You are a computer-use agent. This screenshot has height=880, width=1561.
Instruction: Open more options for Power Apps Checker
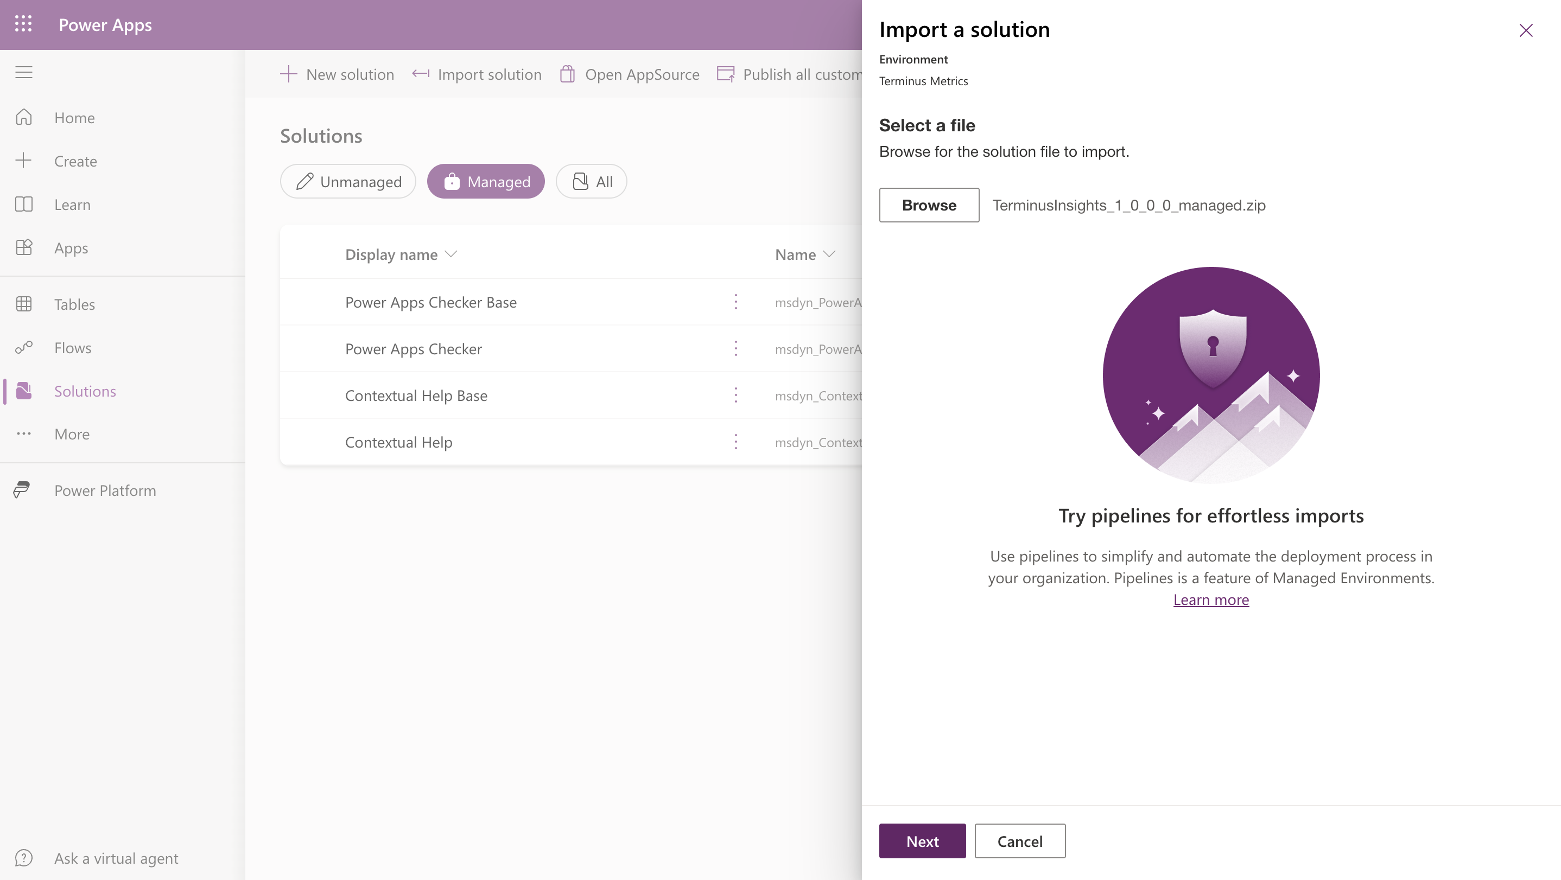(x=735, y=348)
